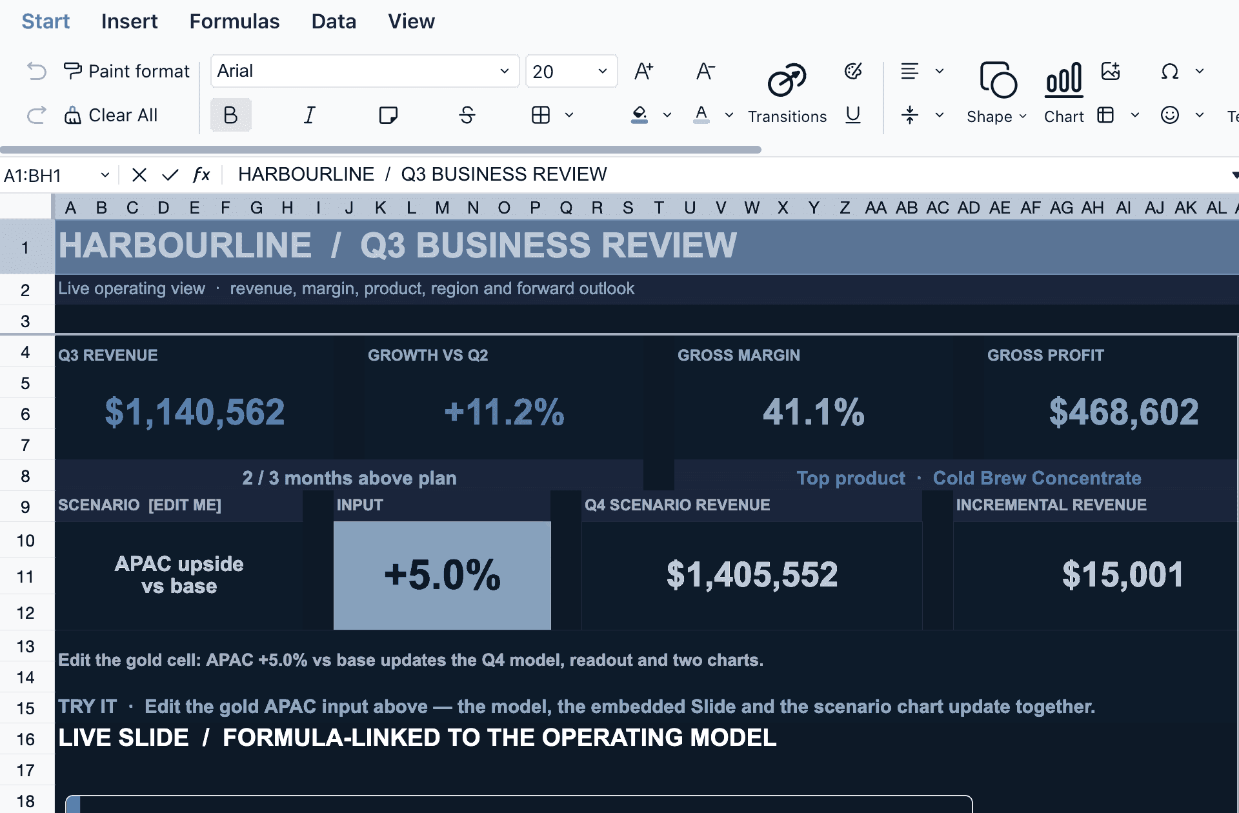Switch to the View tab
1239x813 pixels.
pyautogui.click(x=411, y=21)
